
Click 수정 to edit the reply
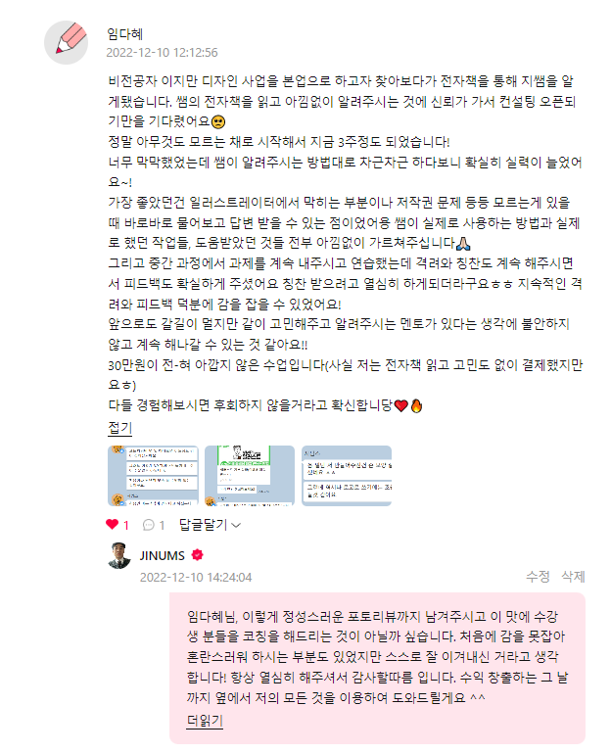point(538,577)
